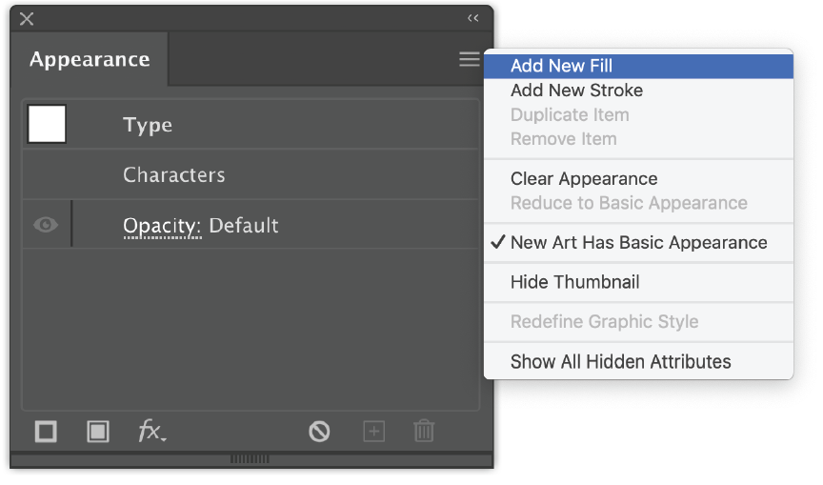Toggle New Art Has Basic Appearance option
Viewport: 823px width, 485px height.
click(x=638, y=242)
